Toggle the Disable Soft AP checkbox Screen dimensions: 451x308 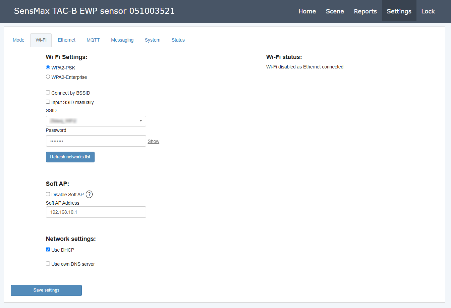tap(48, 194)
